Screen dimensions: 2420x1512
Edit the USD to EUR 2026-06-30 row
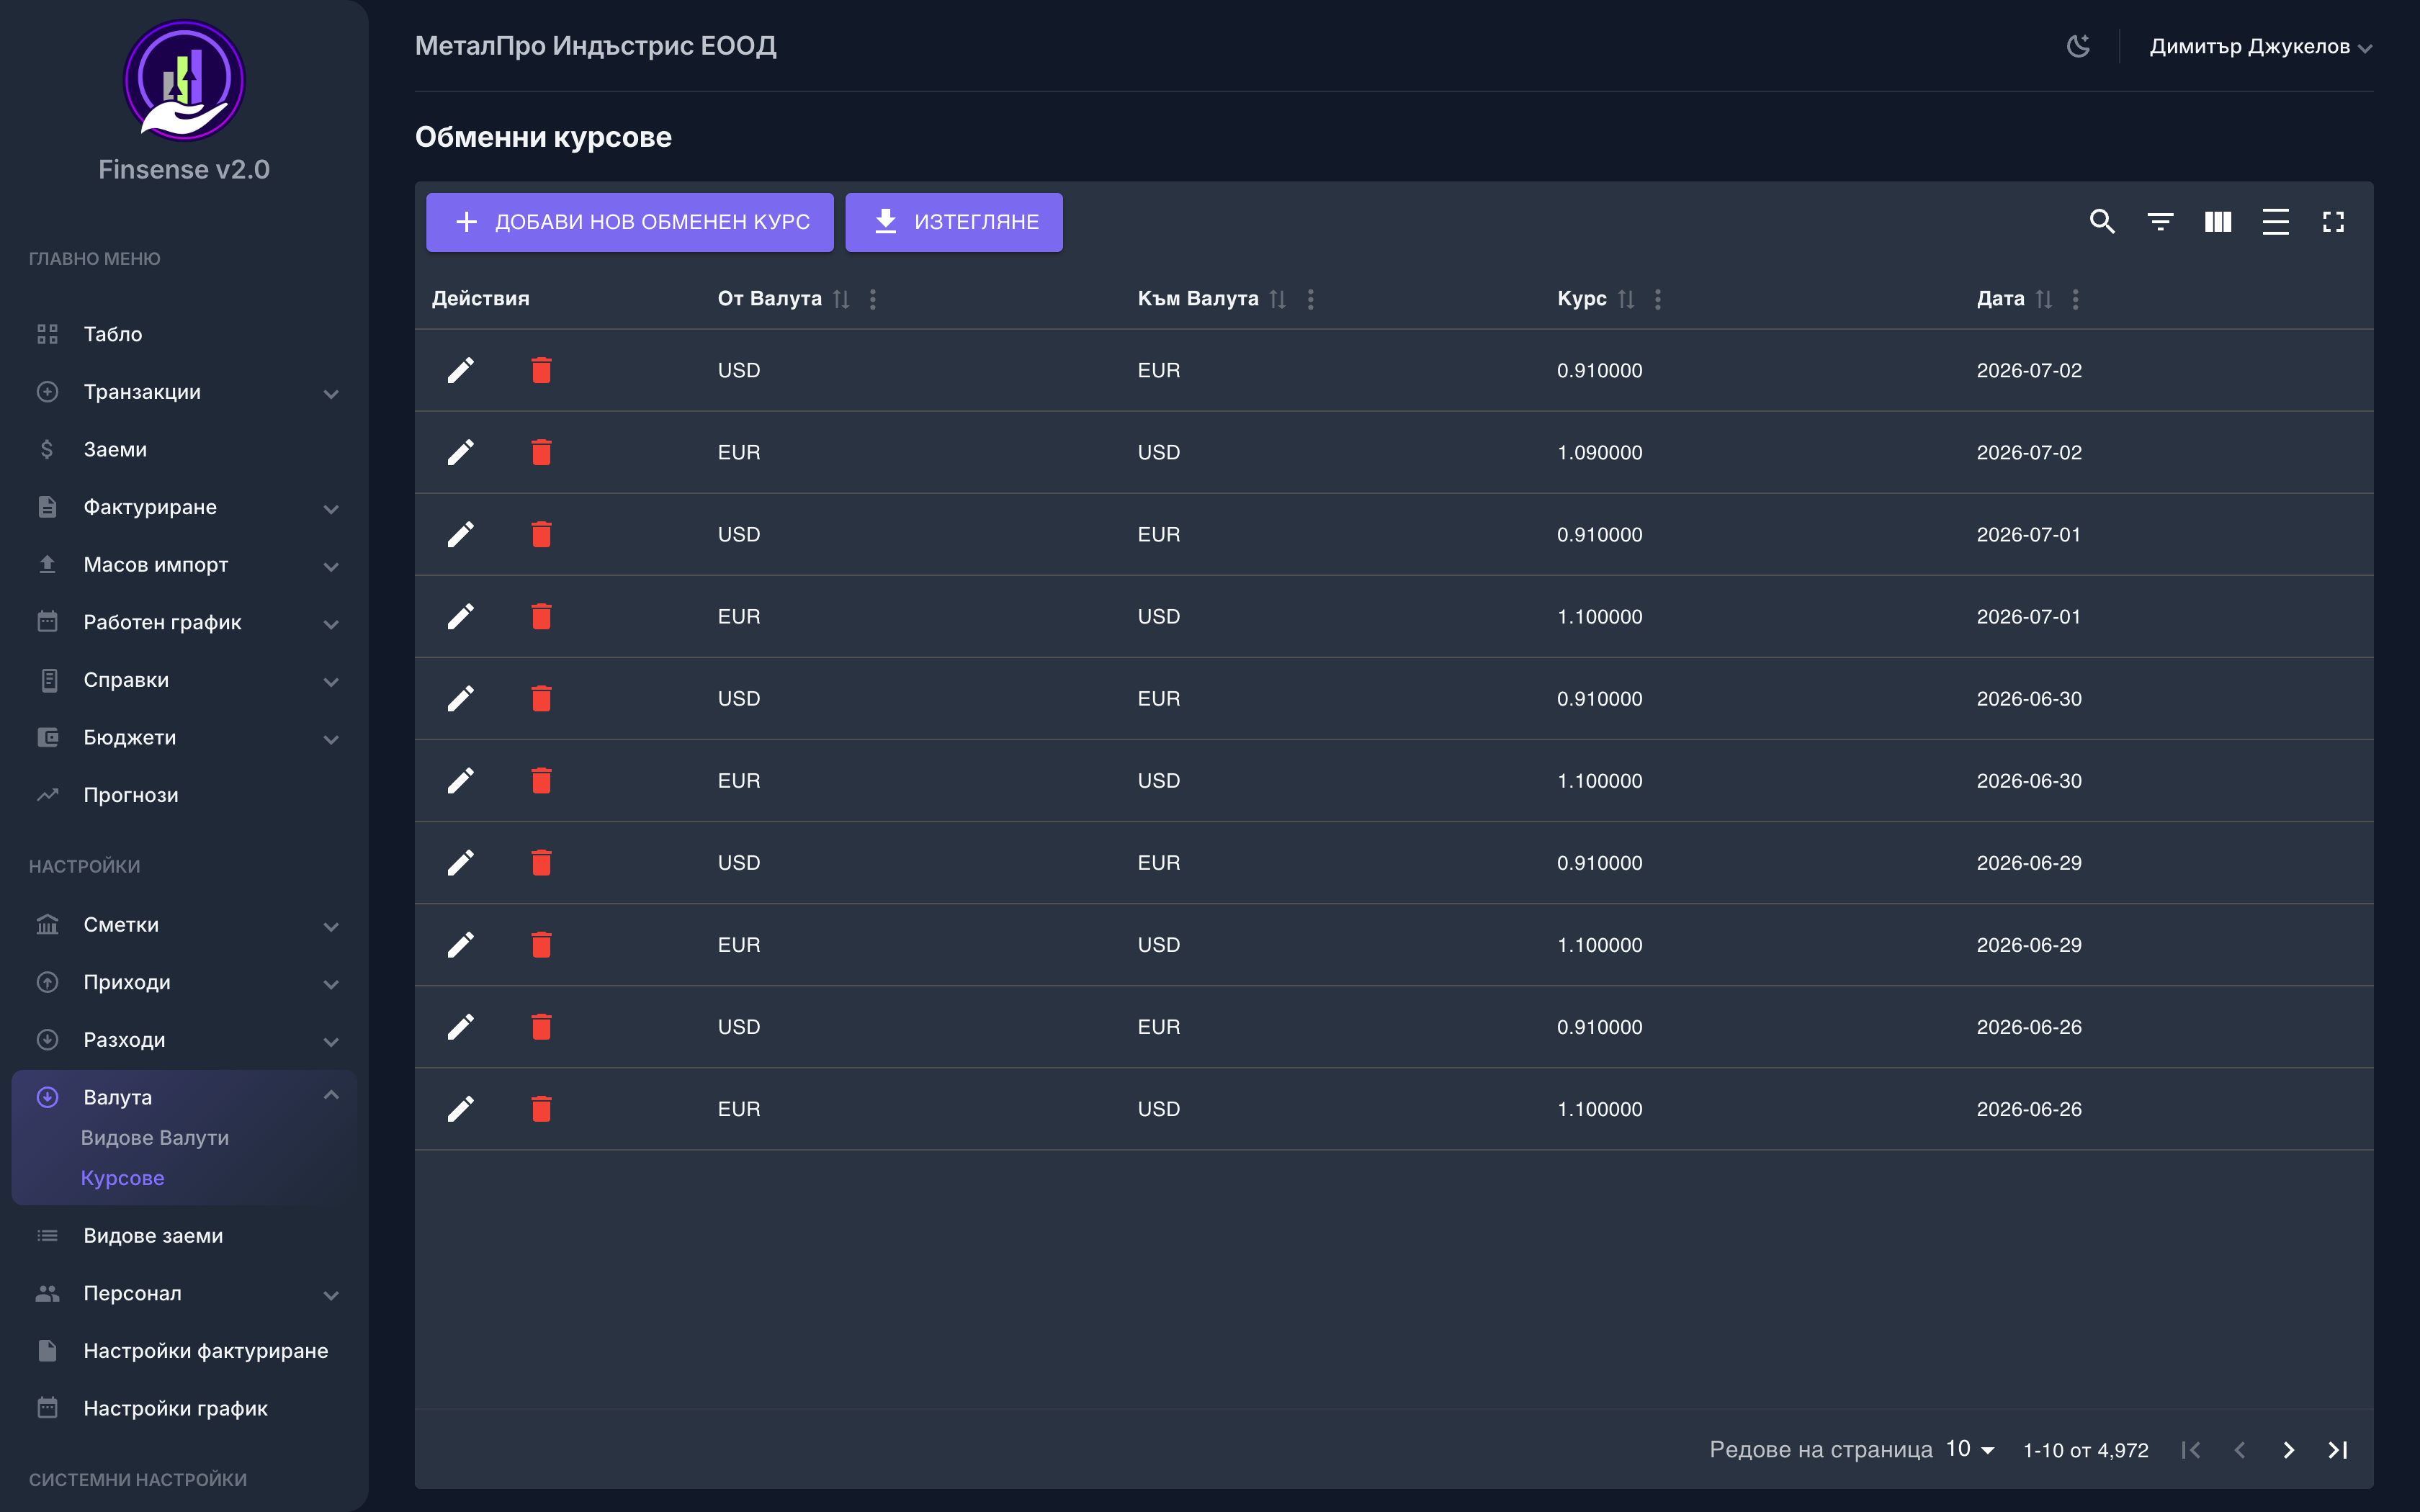pyautogui.click(x=460, y=698)
